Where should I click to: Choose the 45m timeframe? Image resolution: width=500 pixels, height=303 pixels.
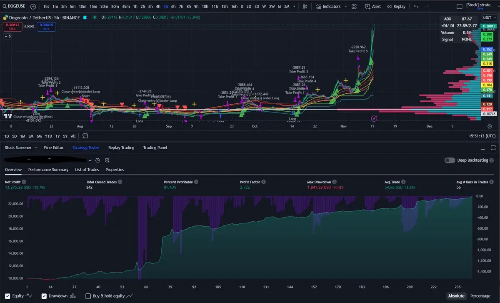(x=126, y=7)
